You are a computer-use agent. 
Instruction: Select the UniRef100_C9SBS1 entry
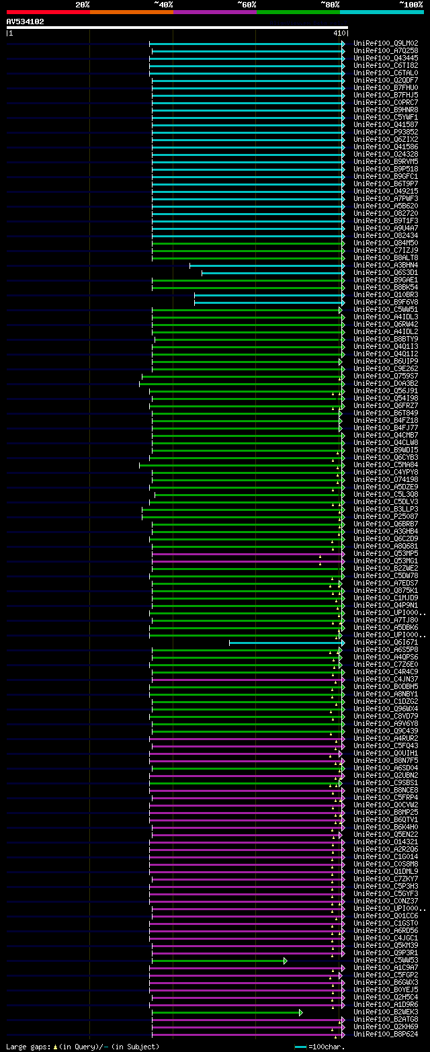point(386,782)
